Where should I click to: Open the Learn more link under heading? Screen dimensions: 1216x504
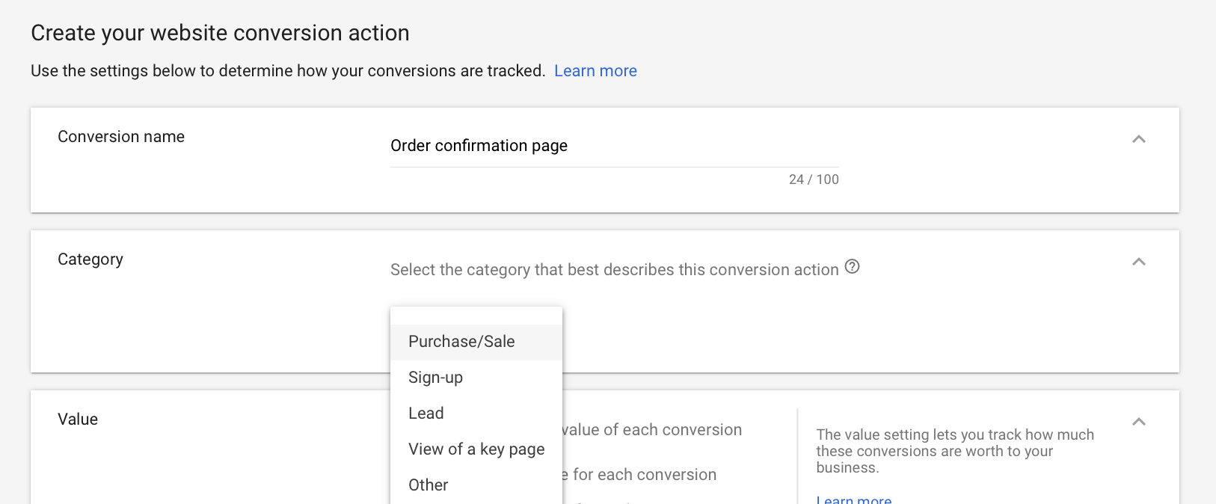(x=595, y=71)
